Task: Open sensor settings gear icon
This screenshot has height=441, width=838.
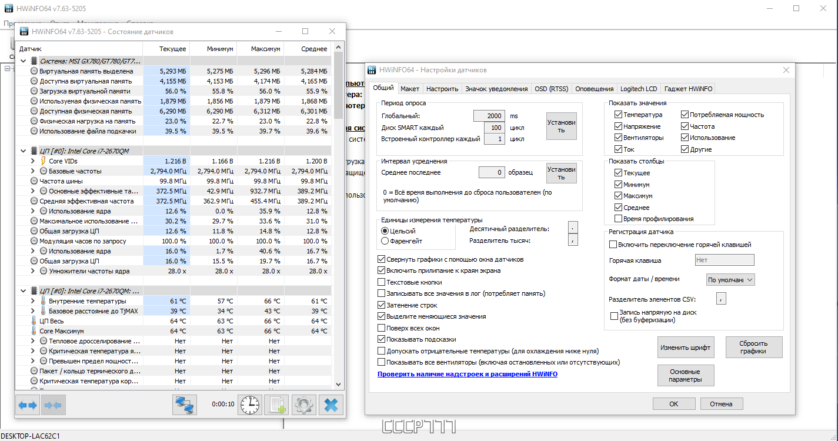Action: point(303,405)
